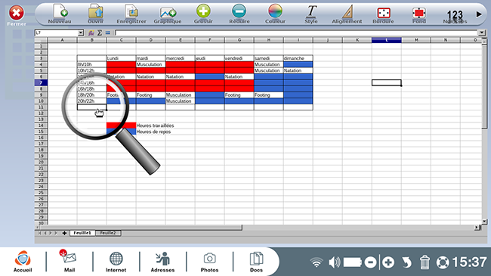
Task: Open the Style text formatting tool
Action: 311,14
